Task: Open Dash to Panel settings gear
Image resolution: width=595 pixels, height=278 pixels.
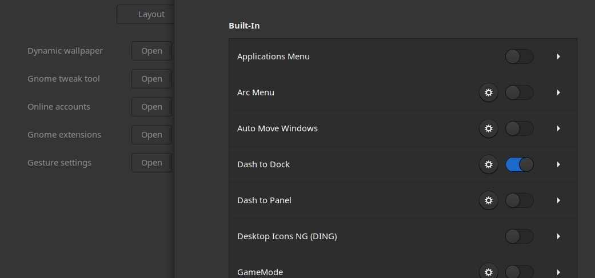Action: click(488, 200)
